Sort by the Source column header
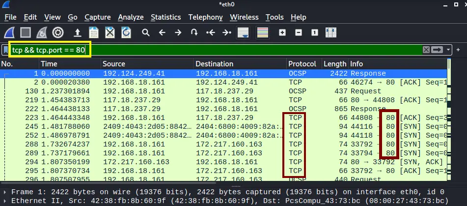Screen dimensions: 467x206 coord(147,64)
